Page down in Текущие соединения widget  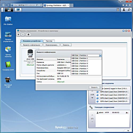(92, 122)
